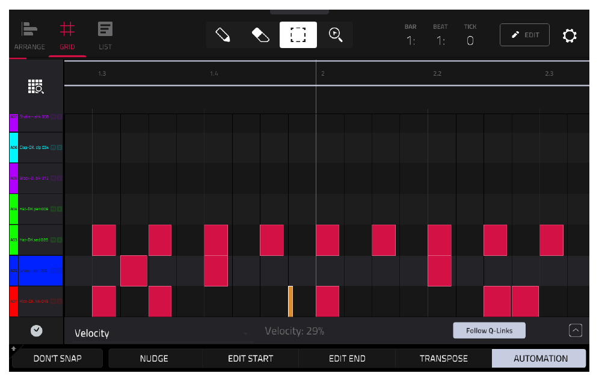Expand the bottom-left shift arrow
The image size is (599, 382).
coord(14,348)
